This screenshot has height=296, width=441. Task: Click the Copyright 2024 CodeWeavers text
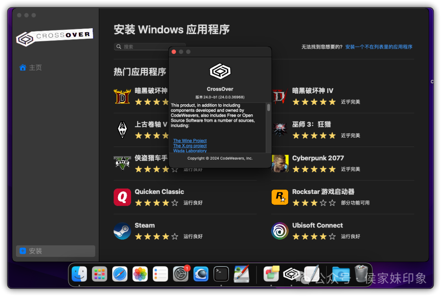(220, 158)
